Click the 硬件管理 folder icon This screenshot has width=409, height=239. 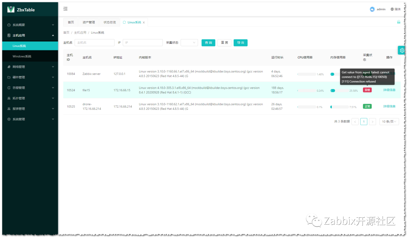(x=9, y=77)
